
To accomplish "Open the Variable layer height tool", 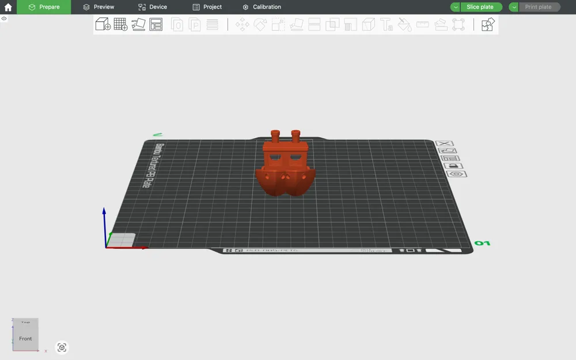I will 213,25.
